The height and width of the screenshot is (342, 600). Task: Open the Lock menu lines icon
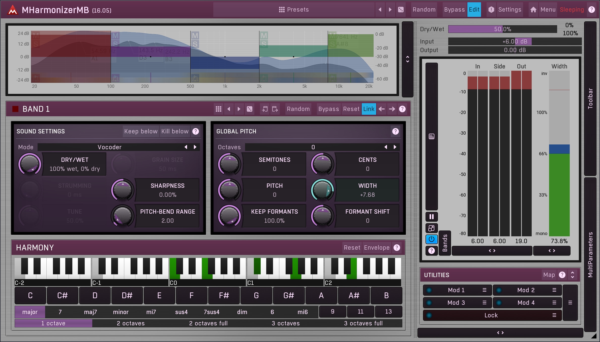pyautogui.click(x=554, y=315)
